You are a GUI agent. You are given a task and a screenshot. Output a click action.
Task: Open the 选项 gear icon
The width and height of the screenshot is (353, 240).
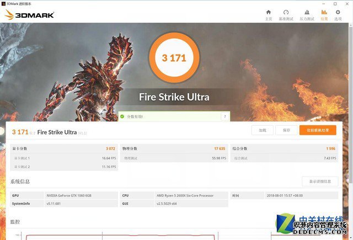click(x=338, y=12)
